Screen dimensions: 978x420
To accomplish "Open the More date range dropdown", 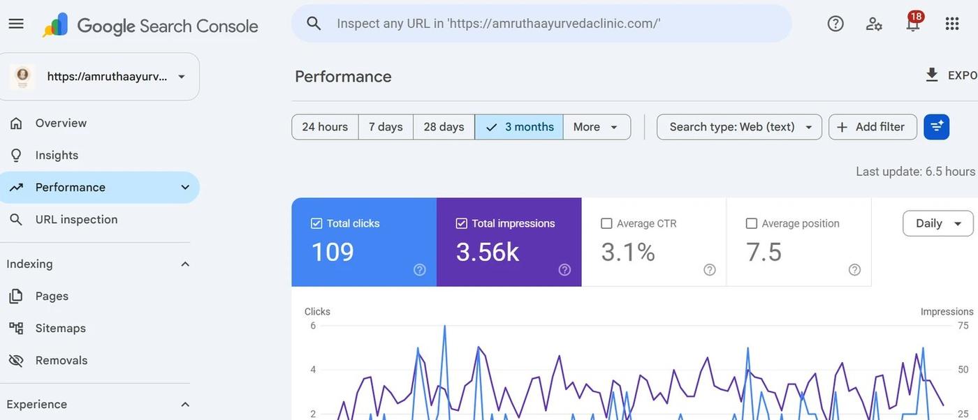I will (597, 127).
